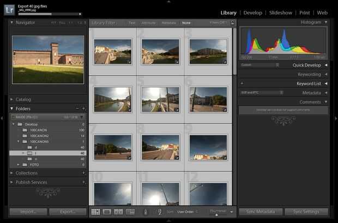Click the 100CANON folder icon
338x223 pixels.
point(25,130)
